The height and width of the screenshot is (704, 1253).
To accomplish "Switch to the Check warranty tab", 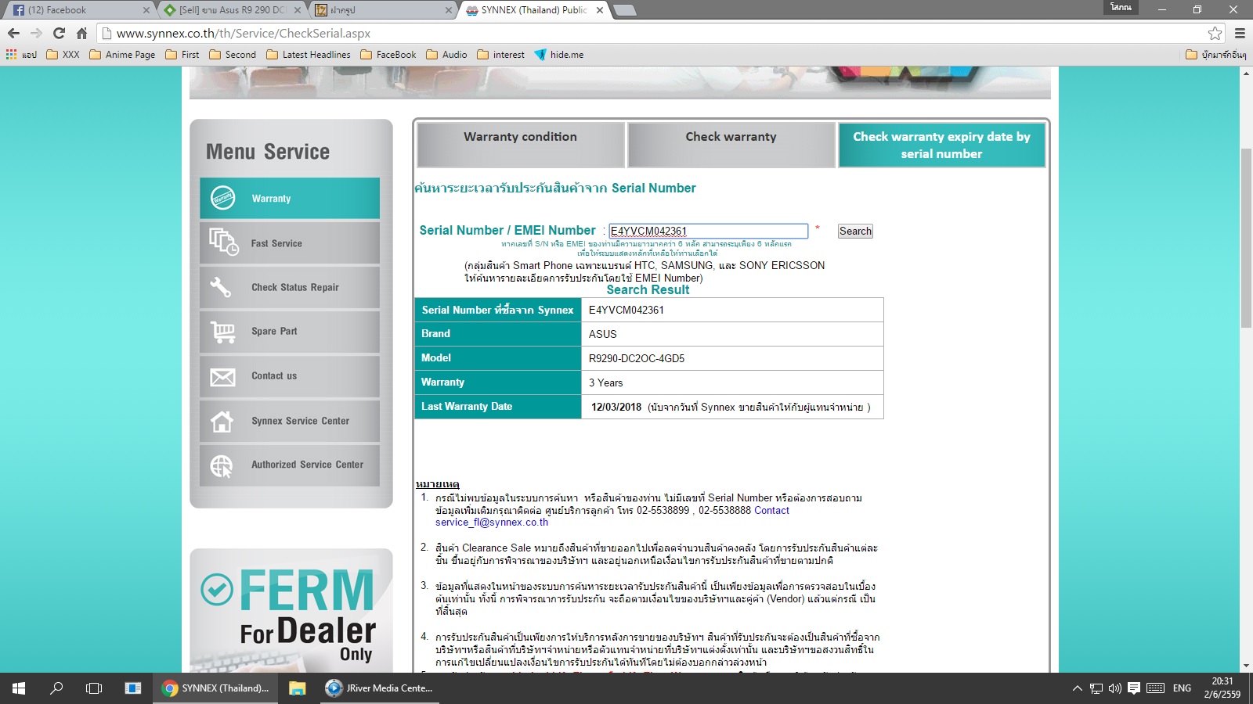I will click(x=731, y=145).
